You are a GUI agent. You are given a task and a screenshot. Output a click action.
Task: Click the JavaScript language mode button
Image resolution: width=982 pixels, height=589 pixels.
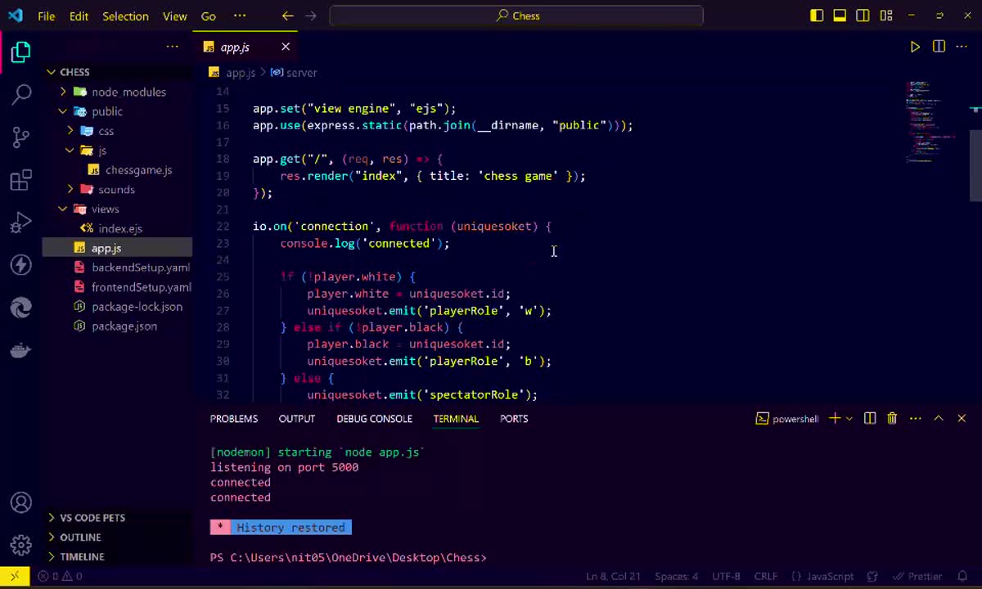tap(831, 576)
